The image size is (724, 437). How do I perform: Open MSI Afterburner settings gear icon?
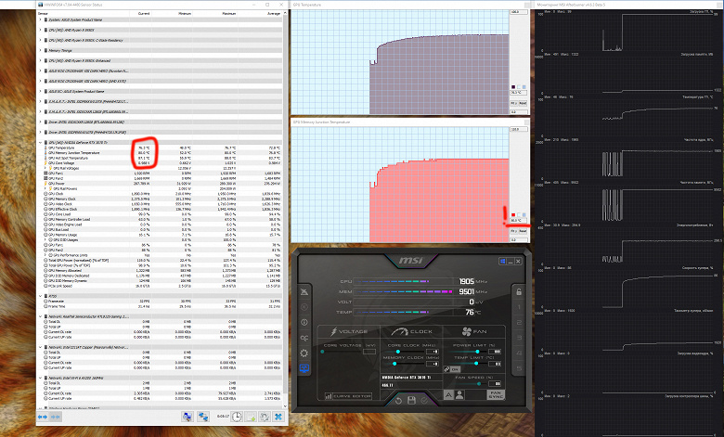304,353
